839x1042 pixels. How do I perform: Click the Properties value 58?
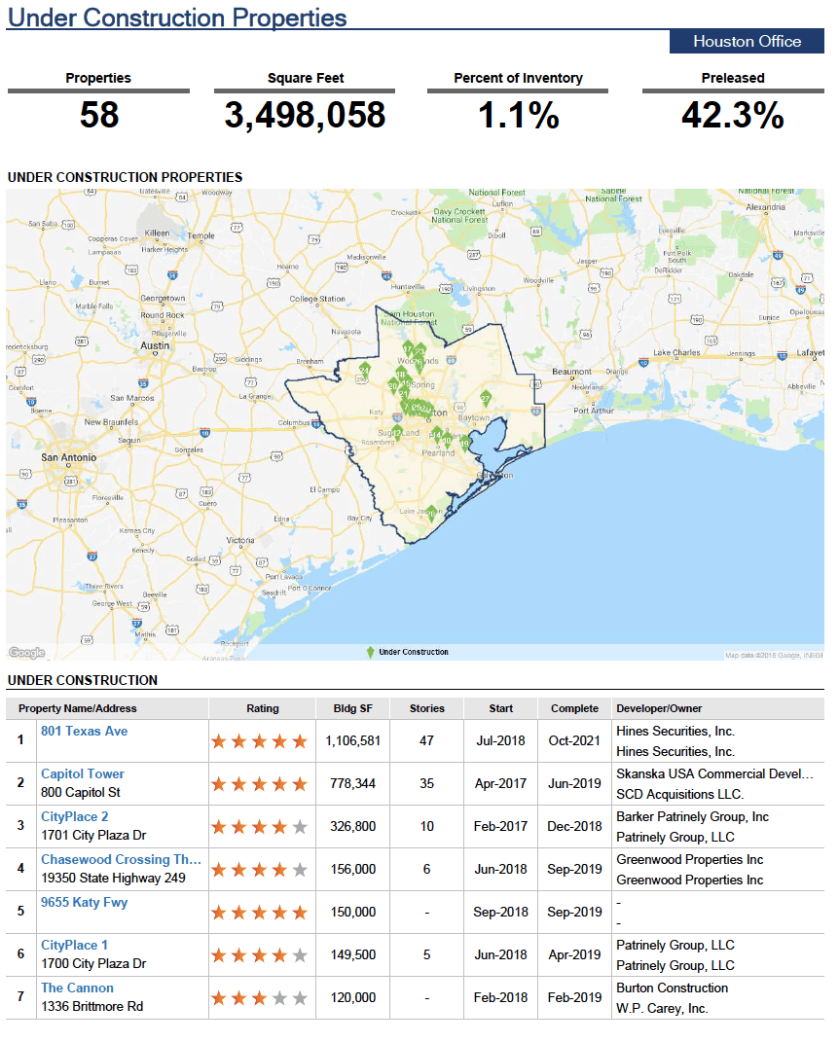(99, 115)
